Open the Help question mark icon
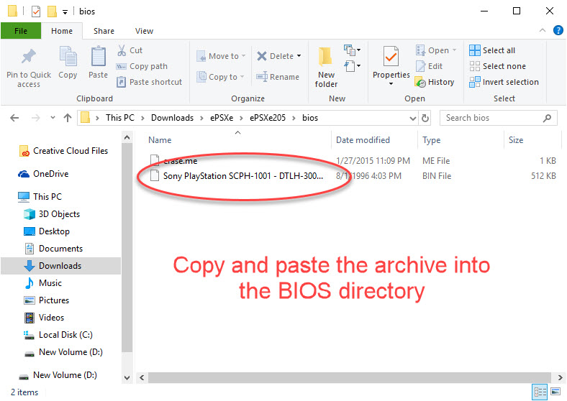Screen dimensions: 567x401 pos(558,30)
